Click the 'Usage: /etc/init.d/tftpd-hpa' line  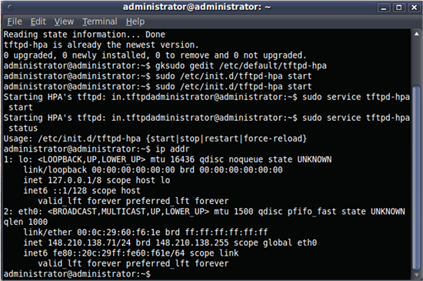click(155, 139)
